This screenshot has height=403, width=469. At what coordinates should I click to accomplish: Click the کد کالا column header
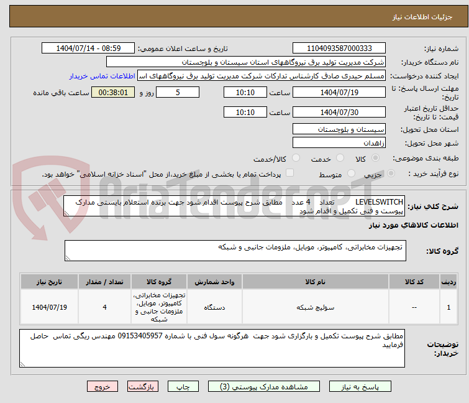point(414,282)
